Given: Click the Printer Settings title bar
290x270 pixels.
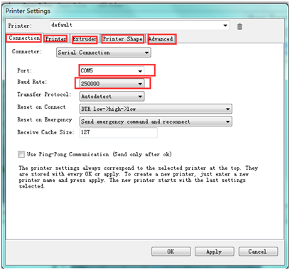Looking at the screenshot, I should 144,11.
